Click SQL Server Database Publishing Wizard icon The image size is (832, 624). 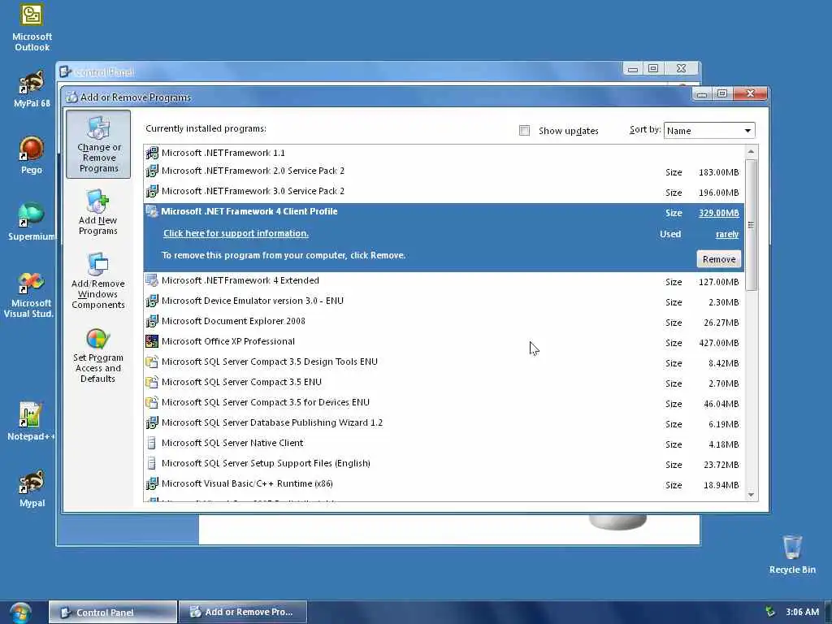click(x=152, y=422)
